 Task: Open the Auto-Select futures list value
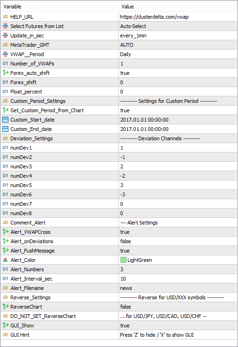pyautogui.click(x=178, y=26)
